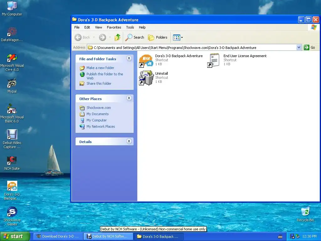The width and height of the screenshot is (321, 241).
Task: Expand the Address bar dropdown
Action: click(x=299, y=48)
